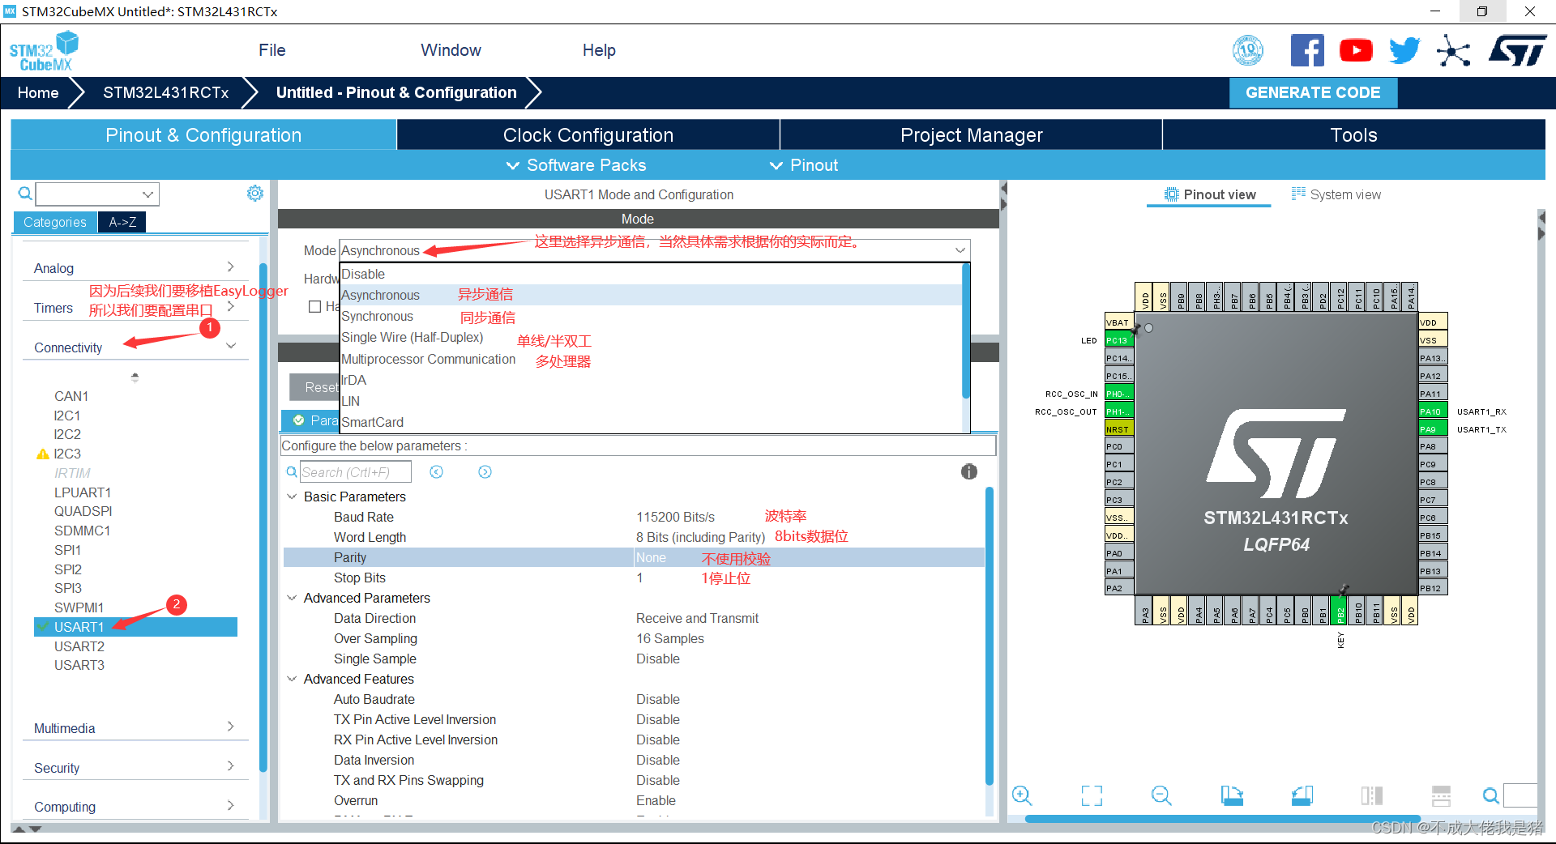Switch to Clock Configuration tab
The width and height of the screenshot is (1556, 844).
(588, 135)
